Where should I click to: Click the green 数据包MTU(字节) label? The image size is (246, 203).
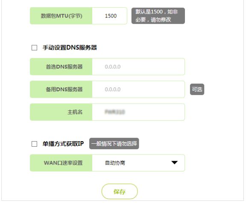pyautogui.click(x=61, y=16)
